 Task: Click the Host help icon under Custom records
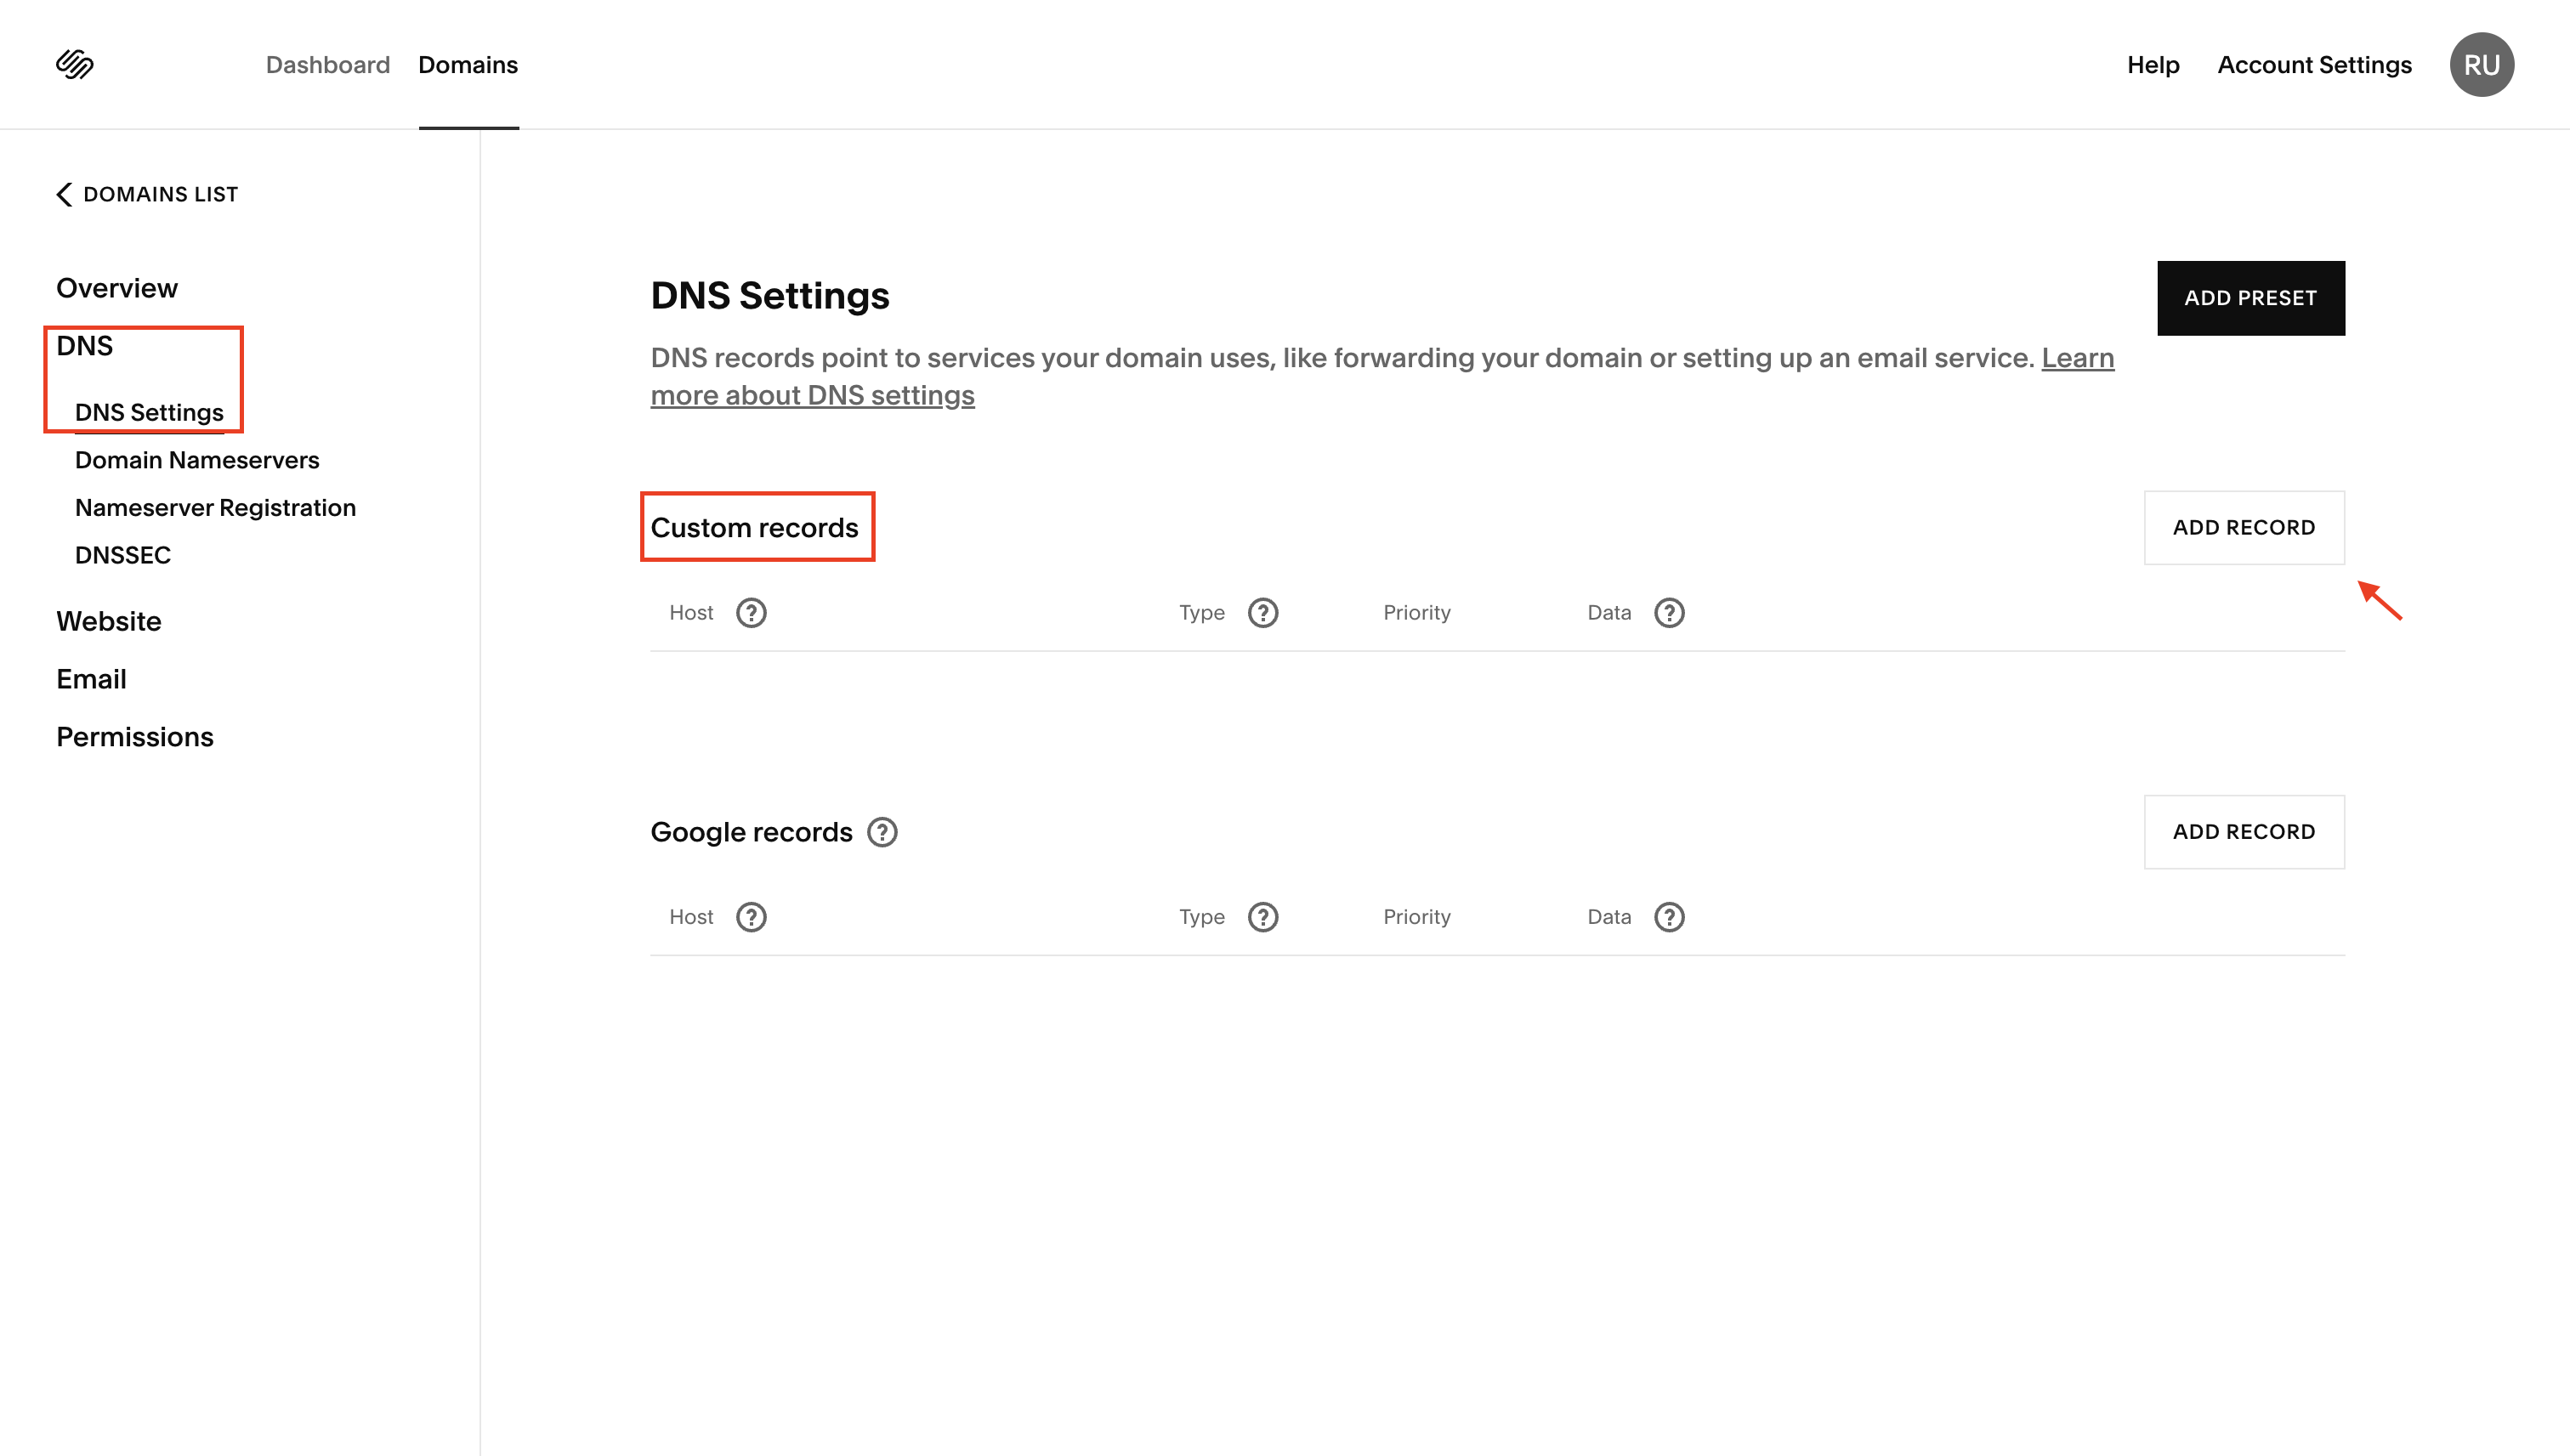(751, 613)
